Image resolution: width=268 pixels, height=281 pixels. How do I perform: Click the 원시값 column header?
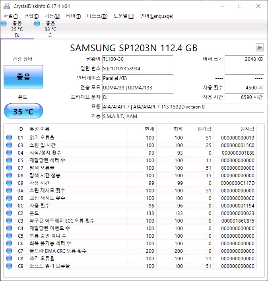235,129
